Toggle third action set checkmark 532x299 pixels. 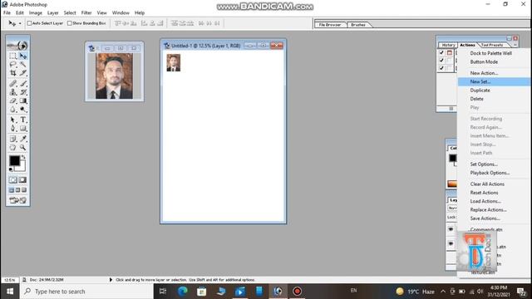coord(441,68)
